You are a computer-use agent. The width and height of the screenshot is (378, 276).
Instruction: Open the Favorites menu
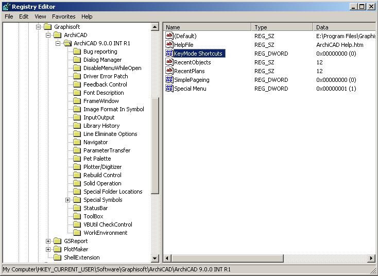(64, 16)
